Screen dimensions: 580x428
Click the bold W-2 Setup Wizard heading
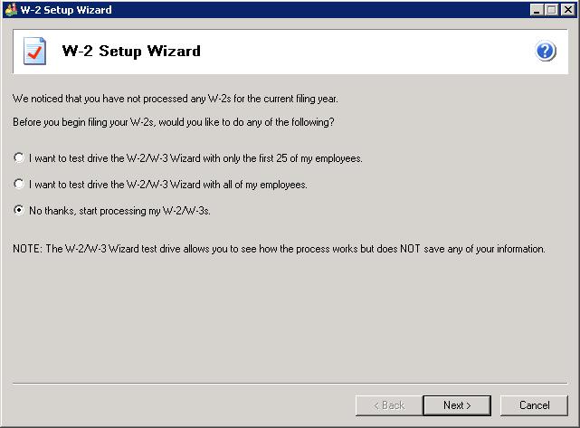pos(131,52)
